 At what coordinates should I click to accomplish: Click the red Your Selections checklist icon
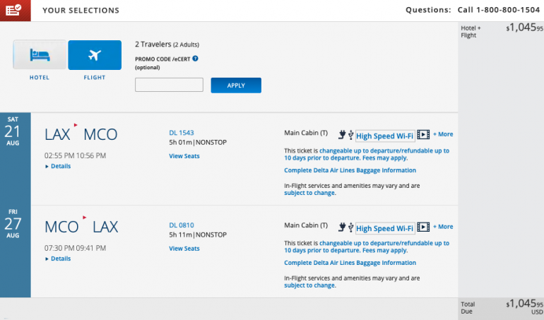15,11
